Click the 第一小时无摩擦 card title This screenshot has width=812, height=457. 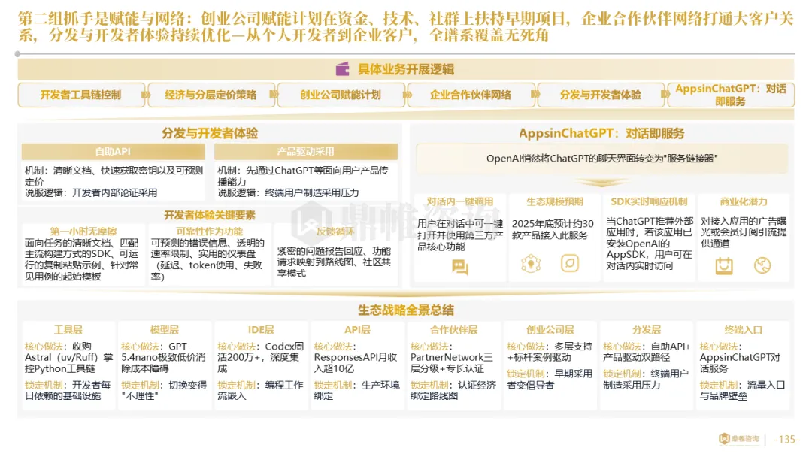tap(83, 232)
